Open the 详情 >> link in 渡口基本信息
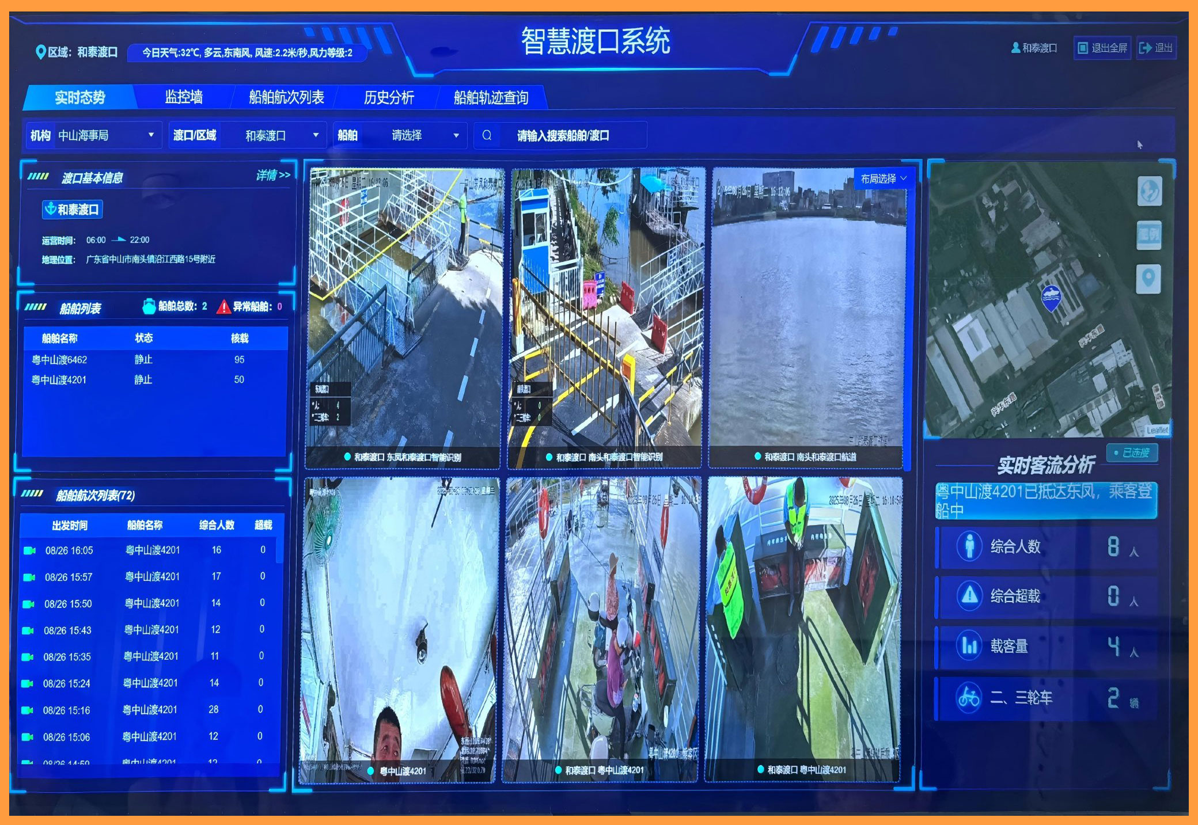 273,175
